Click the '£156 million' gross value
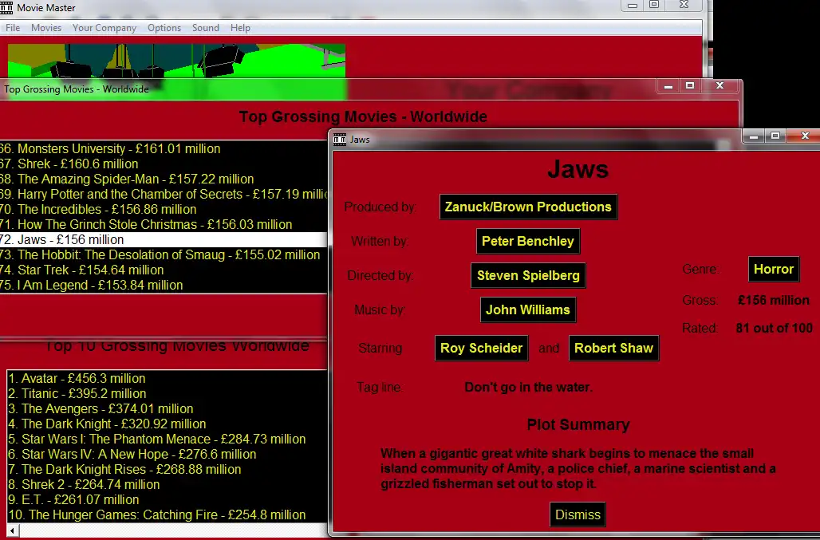820x540 pixels. pyautogui.click(x=774, y=300)
